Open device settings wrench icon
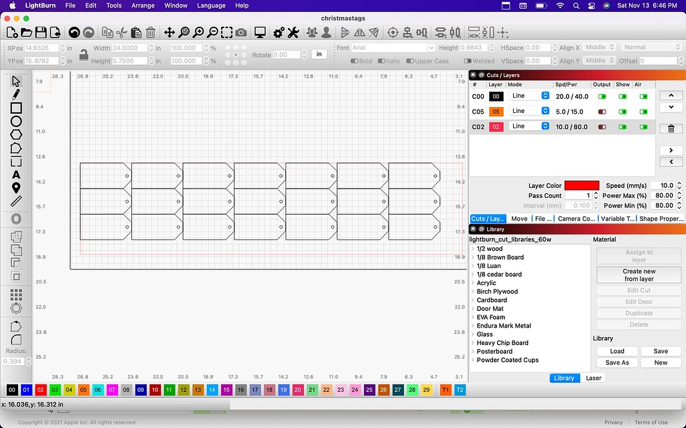 (293, 32)
